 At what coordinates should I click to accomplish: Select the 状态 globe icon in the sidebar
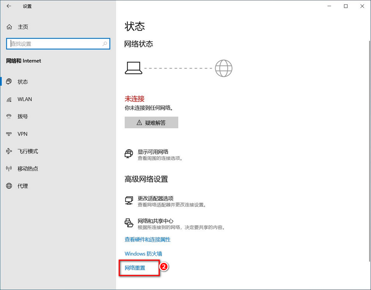(x=9, y=82)
